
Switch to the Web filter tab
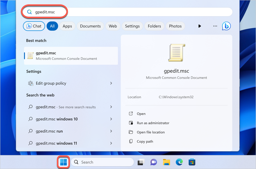tap(113, 26)
